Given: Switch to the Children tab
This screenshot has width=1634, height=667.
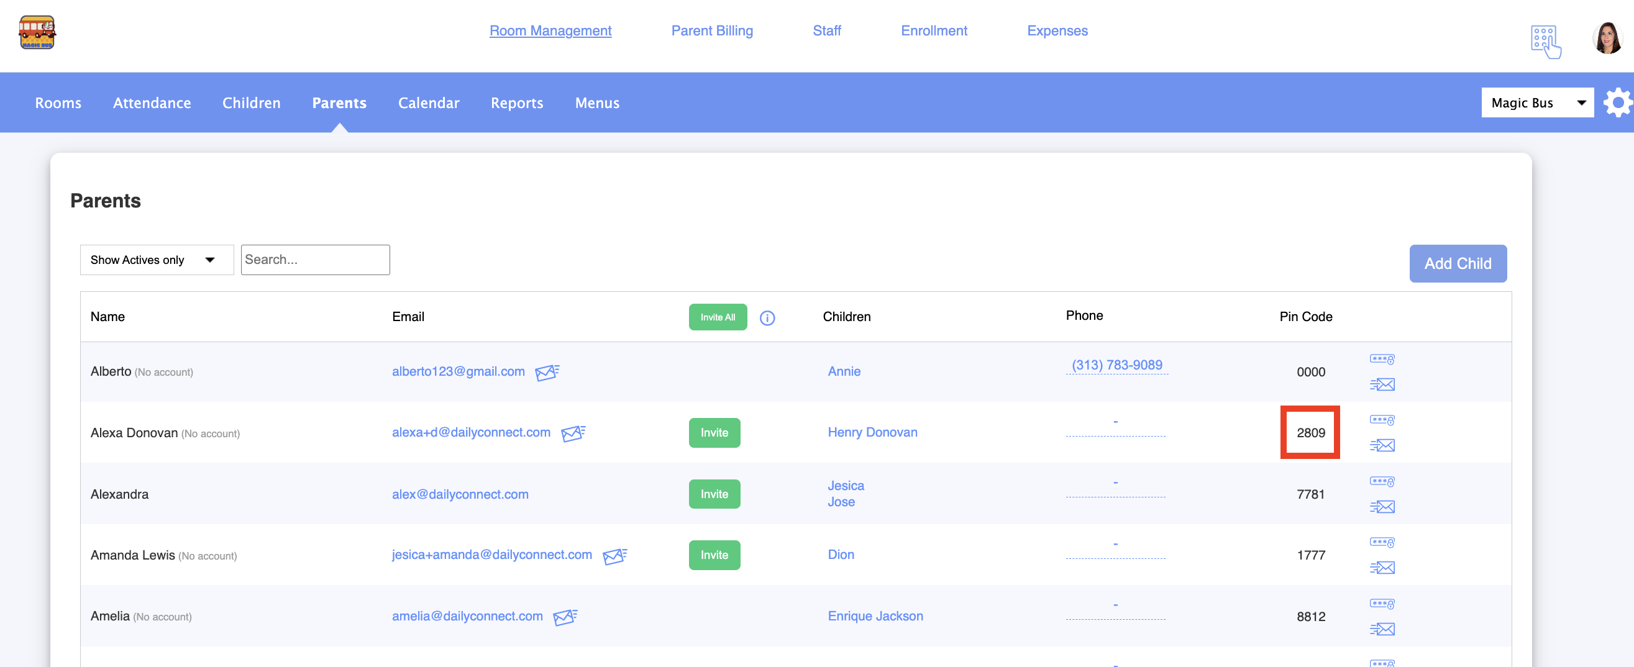Looking at the screenshot, I should [251, 102].
